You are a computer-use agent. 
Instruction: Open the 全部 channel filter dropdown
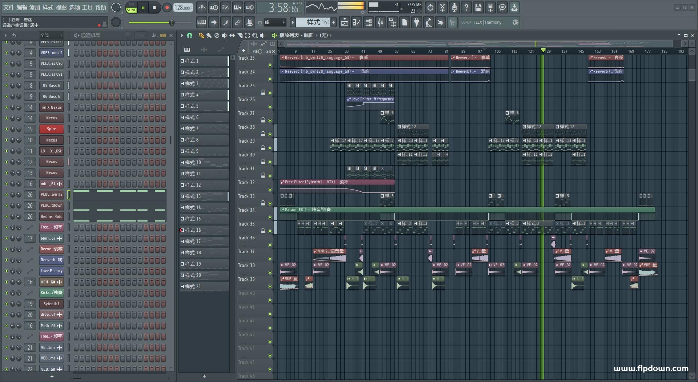click(x=51, y=35)
